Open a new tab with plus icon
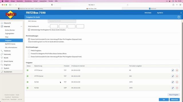This screenshot has width=183, height=102. click(177, 5)
